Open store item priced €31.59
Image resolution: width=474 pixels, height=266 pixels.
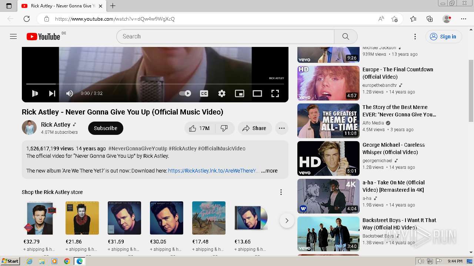124,218
